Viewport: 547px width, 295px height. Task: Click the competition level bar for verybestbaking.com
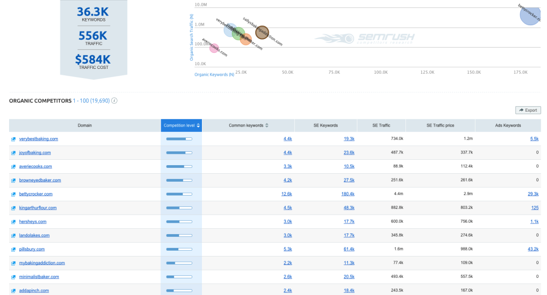coord(179,139)
